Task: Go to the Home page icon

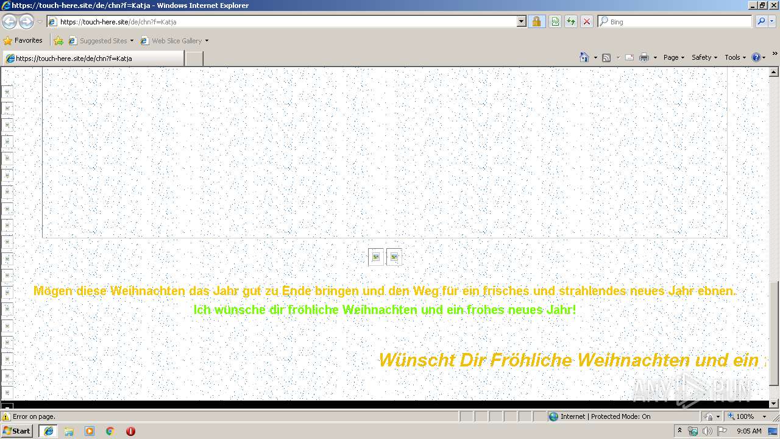Action: tap(584, 57)
